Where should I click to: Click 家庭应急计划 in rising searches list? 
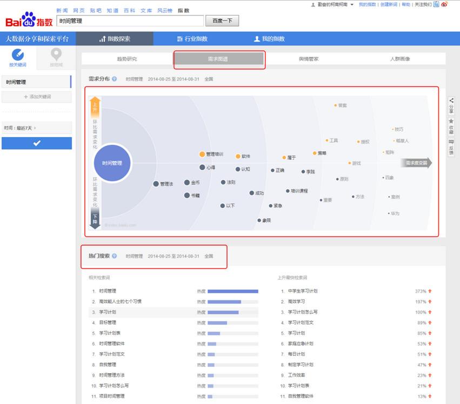pyautogui.click(x=301, y=344)
